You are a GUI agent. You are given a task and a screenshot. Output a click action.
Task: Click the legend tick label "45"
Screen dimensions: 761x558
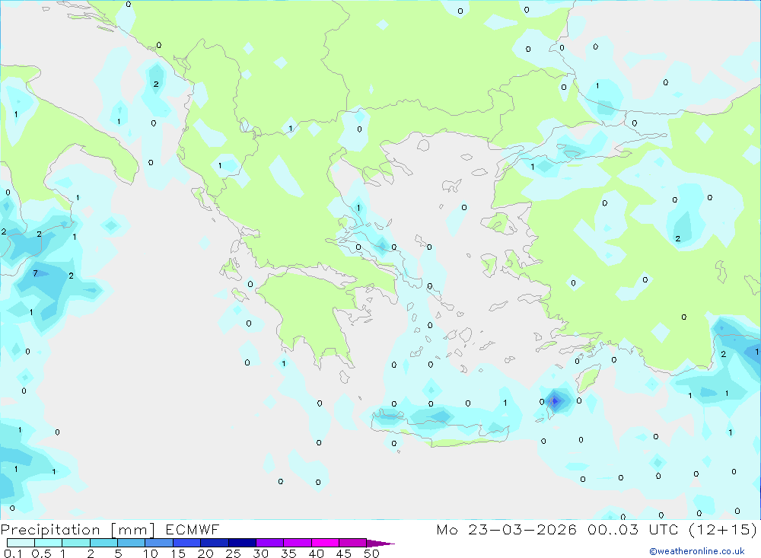coord(344,553)
